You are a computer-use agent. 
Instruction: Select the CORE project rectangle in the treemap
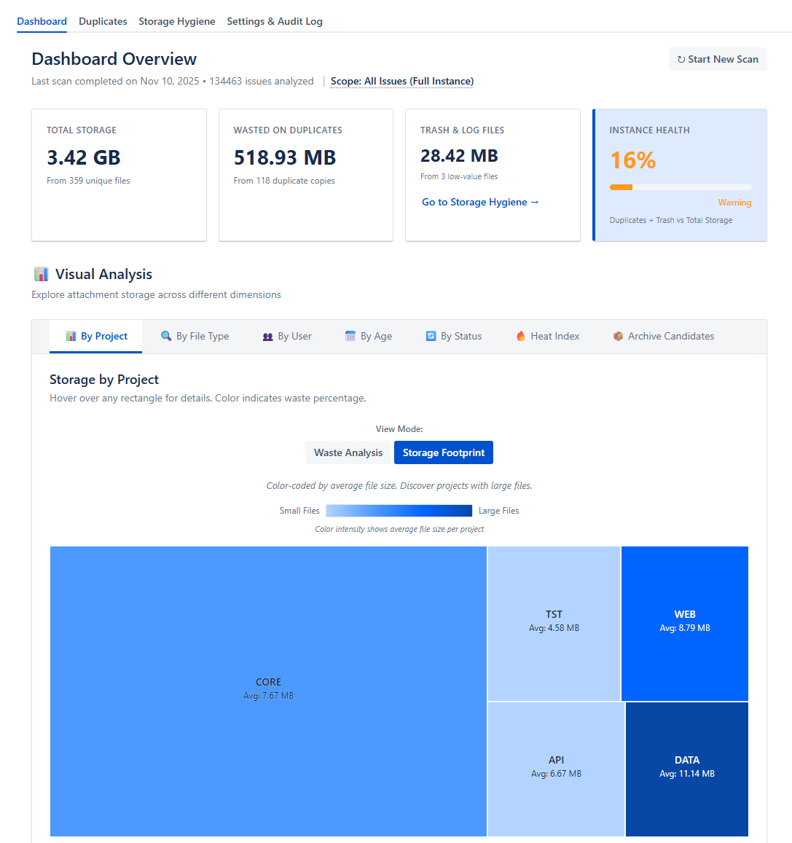tap(268, 689)
